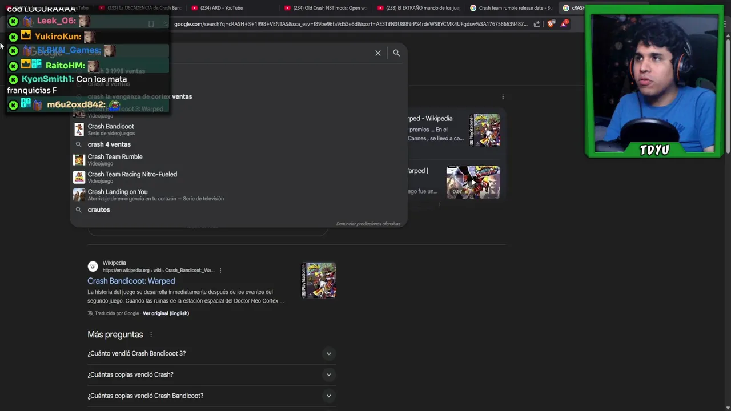Image resolution: width=731 pixels, height=411 pixels.
Task: Click the magnifier icon beside crautos
Action: [79, 210]
